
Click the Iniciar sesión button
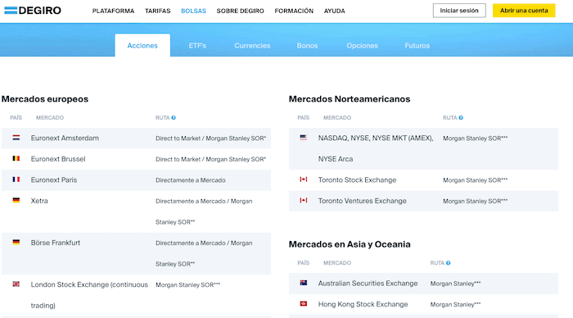459,11
